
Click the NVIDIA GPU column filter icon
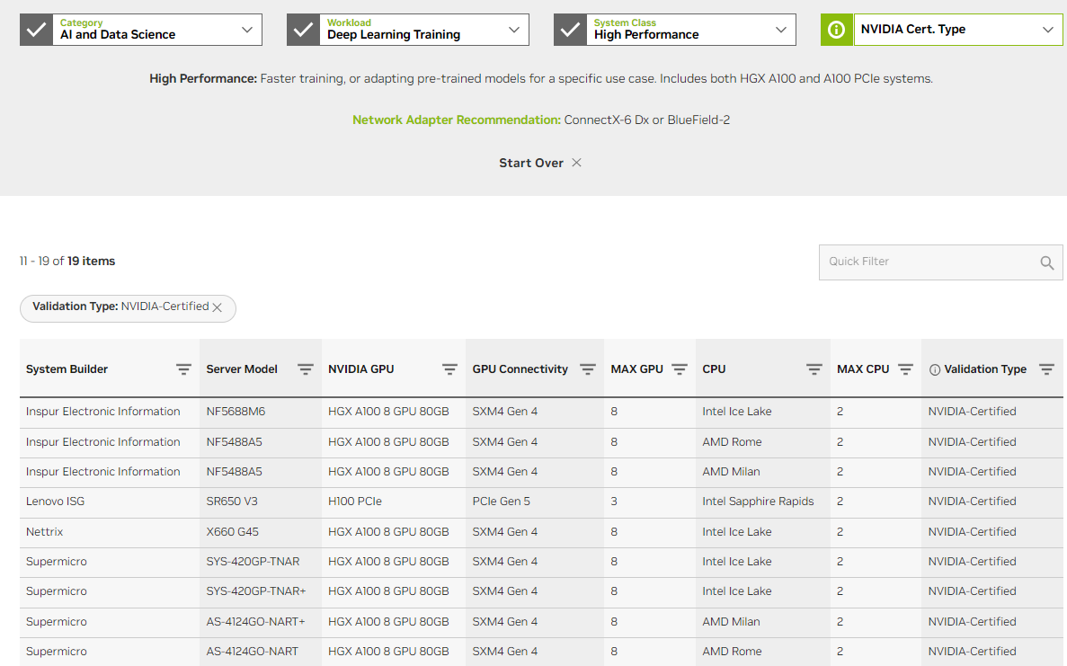pyautogui.click(x=449, y=369)
